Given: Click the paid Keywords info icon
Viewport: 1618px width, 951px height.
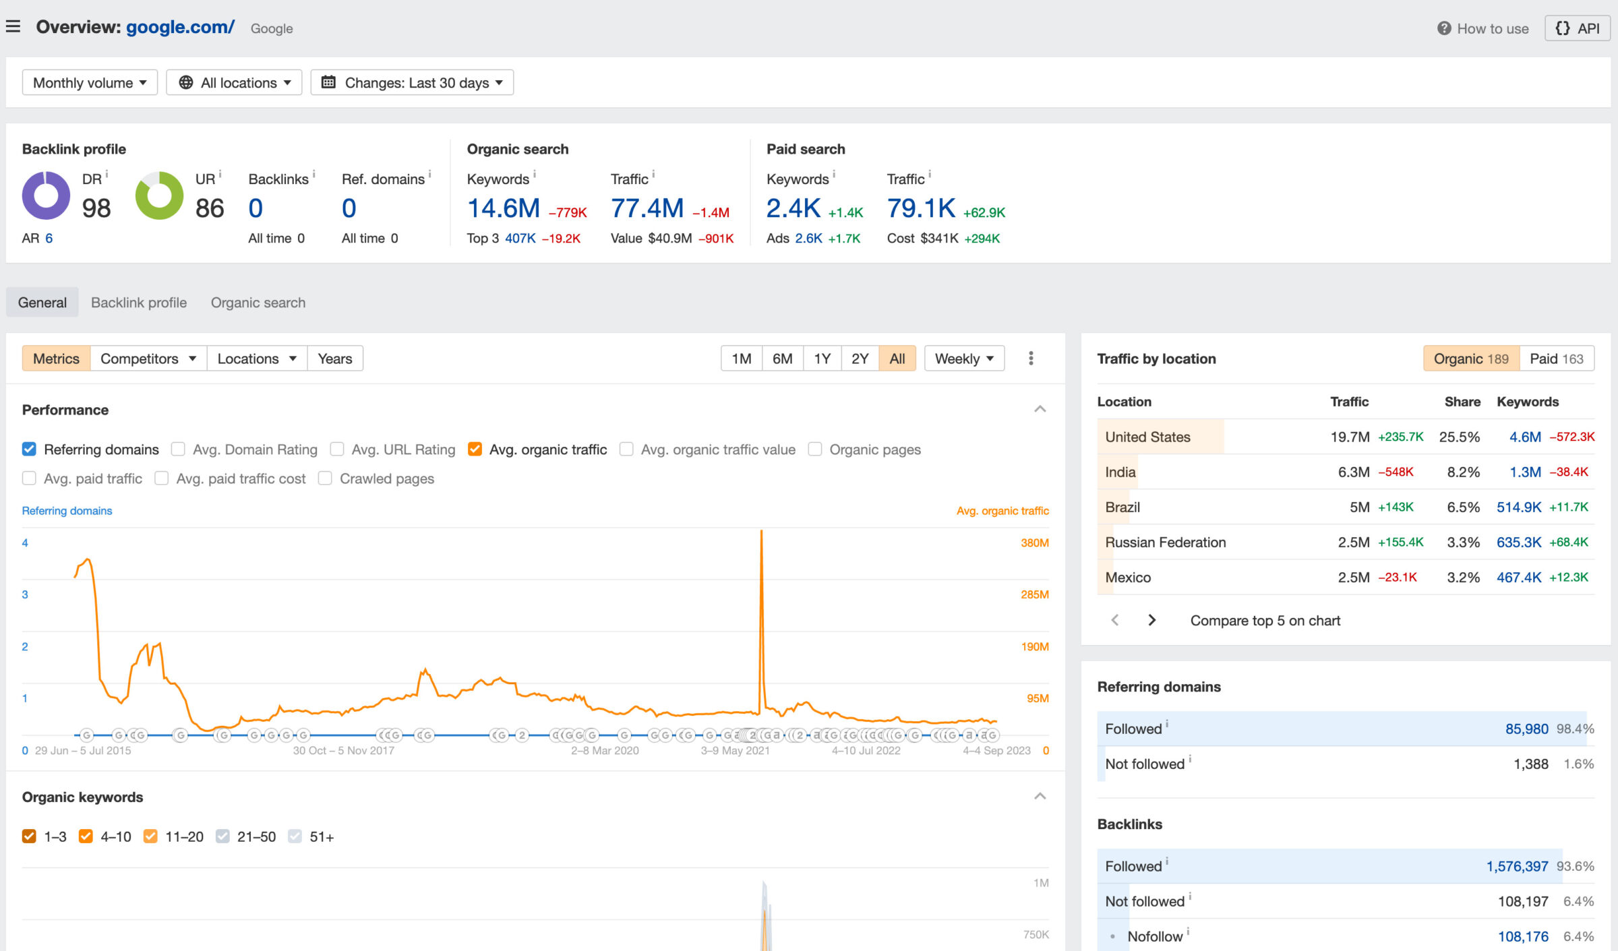Looking at the screenshot, I should point(834,174).
